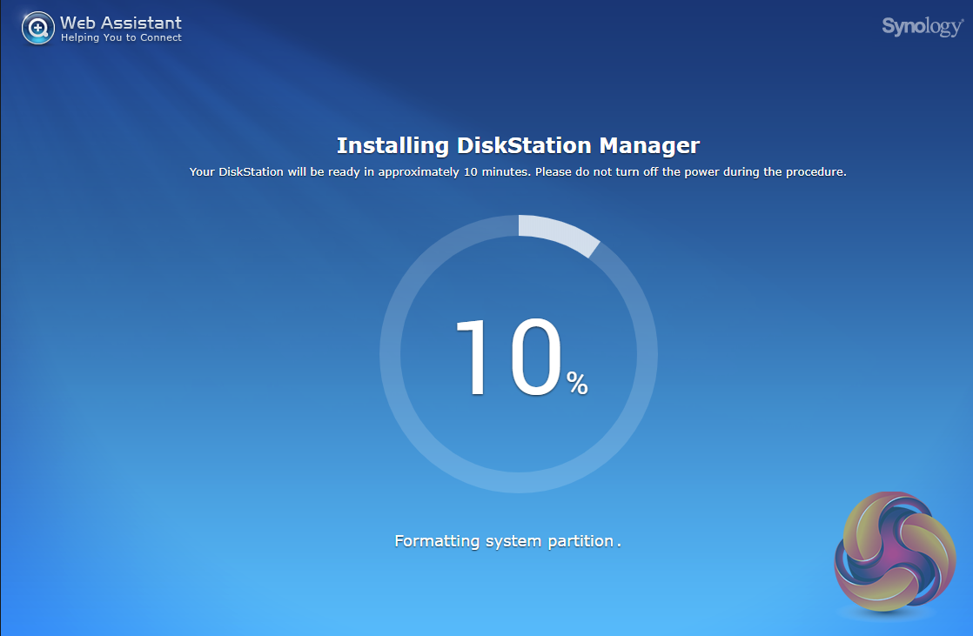Click the Helping You to Connect tagline
This screenshot has height=636, width=973.
click(121, 38)
